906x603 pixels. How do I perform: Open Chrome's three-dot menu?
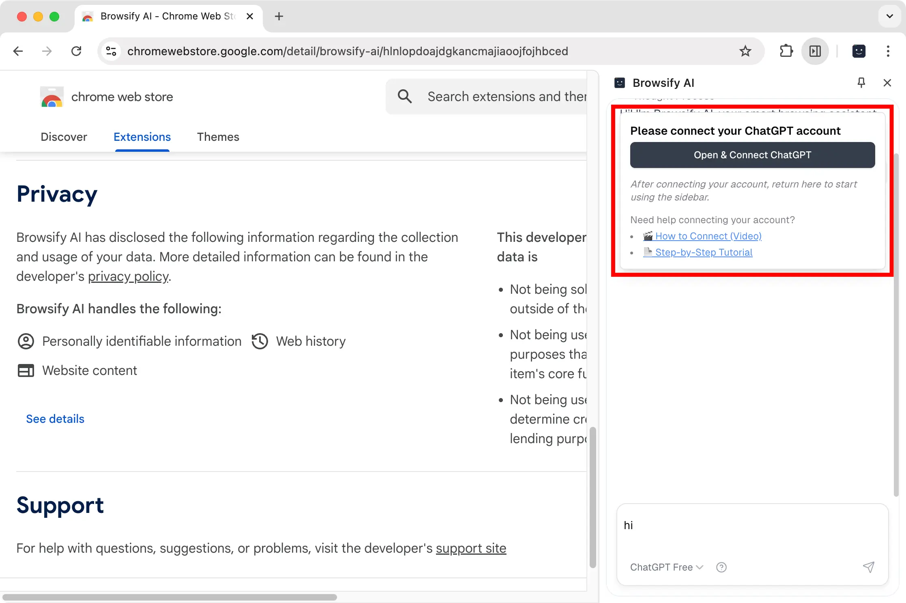pyautogui.click(x=888, y=51)
